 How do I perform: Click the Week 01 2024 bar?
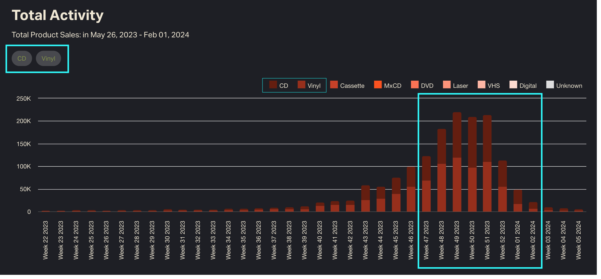(517, 201)
